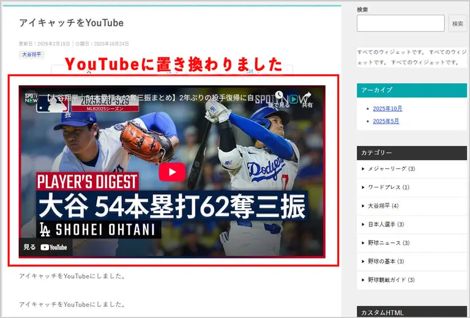Click the アーカイブ widget heading

411,90
